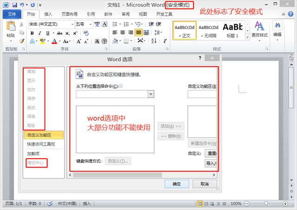This screenshot has height=210, width=297.
Task: Switch to the 插入 Insert tab
Action: pyautogui.click(x=48, y=14)
